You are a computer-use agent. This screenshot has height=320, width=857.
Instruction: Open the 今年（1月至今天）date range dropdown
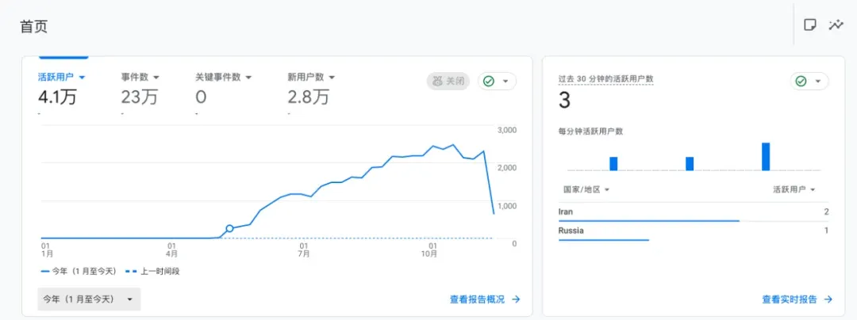89,299
